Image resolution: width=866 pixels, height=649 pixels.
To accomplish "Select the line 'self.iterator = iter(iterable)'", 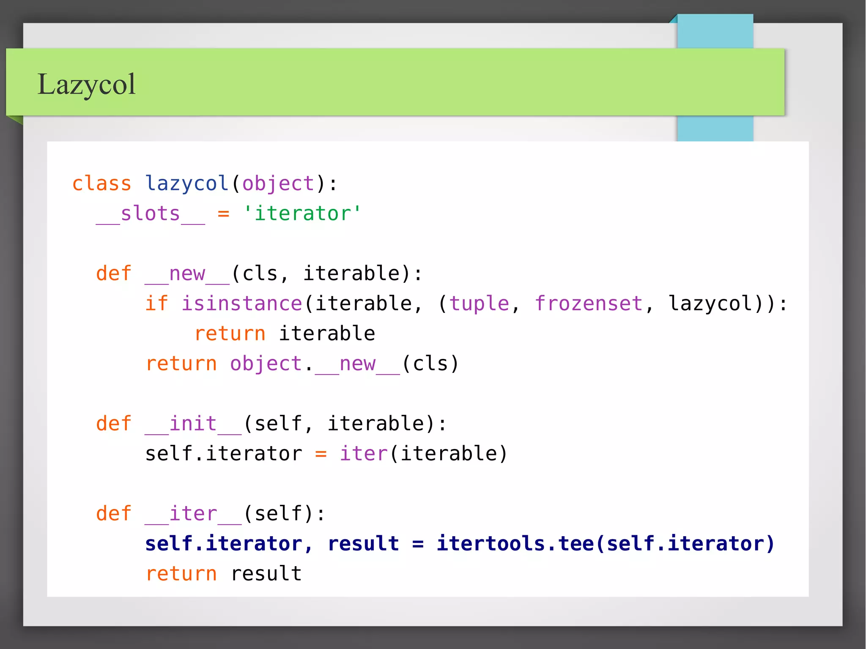I will pyautogui.click(x=326, y=454).
